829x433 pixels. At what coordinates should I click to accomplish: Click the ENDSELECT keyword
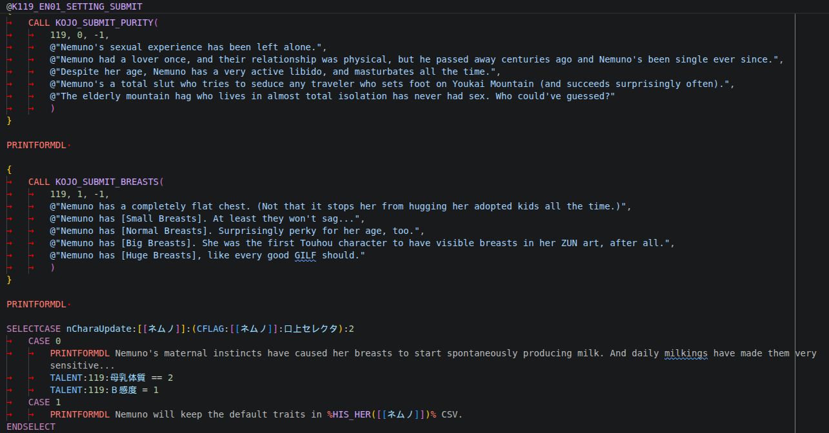coord(31,427)
